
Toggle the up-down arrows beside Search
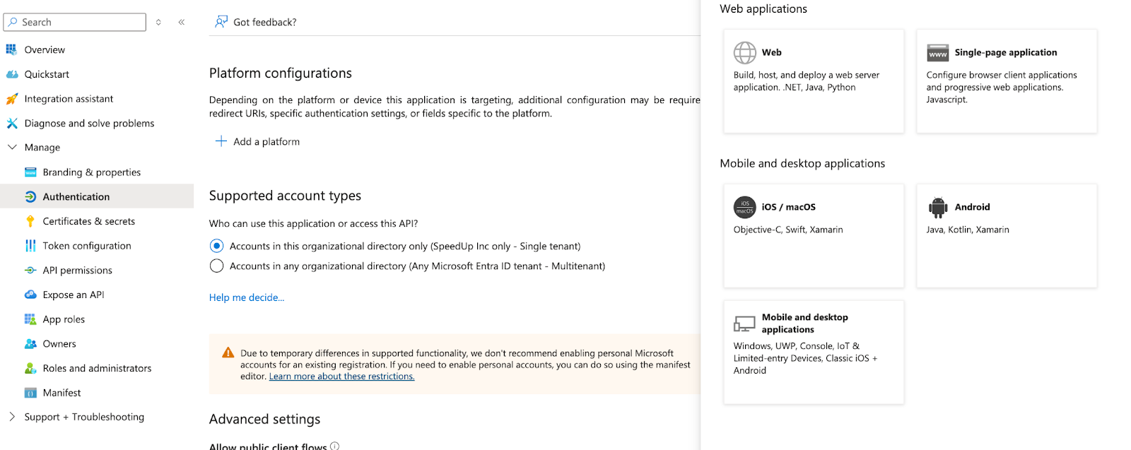[158, 22]
